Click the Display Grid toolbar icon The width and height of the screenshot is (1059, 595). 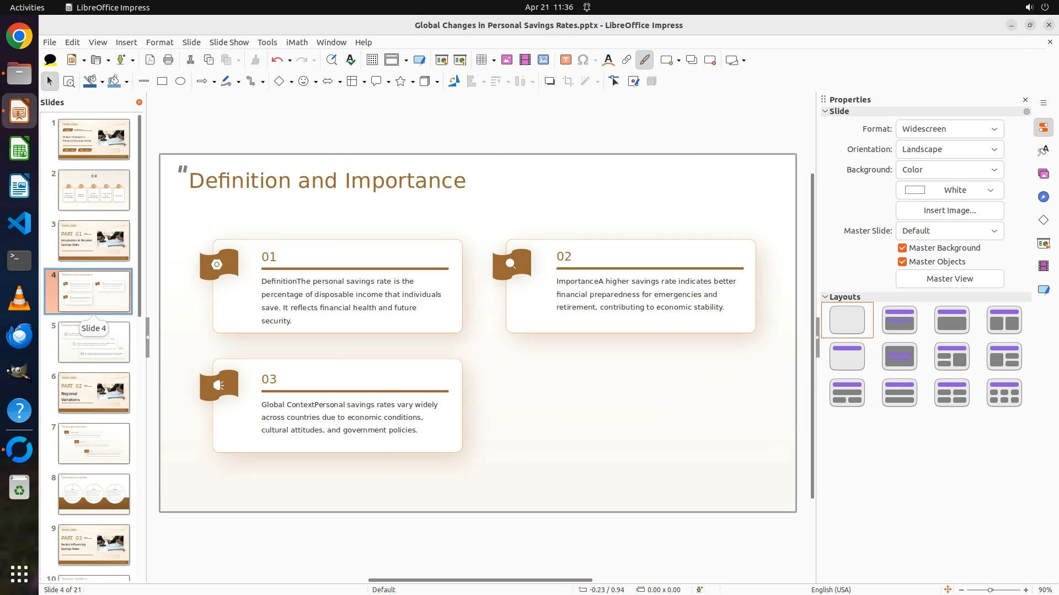pos(372,60)
